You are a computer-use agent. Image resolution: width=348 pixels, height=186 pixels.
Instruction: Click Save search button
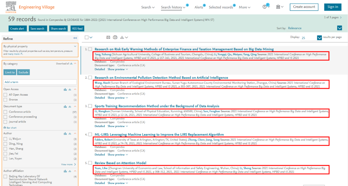(37, 28)
